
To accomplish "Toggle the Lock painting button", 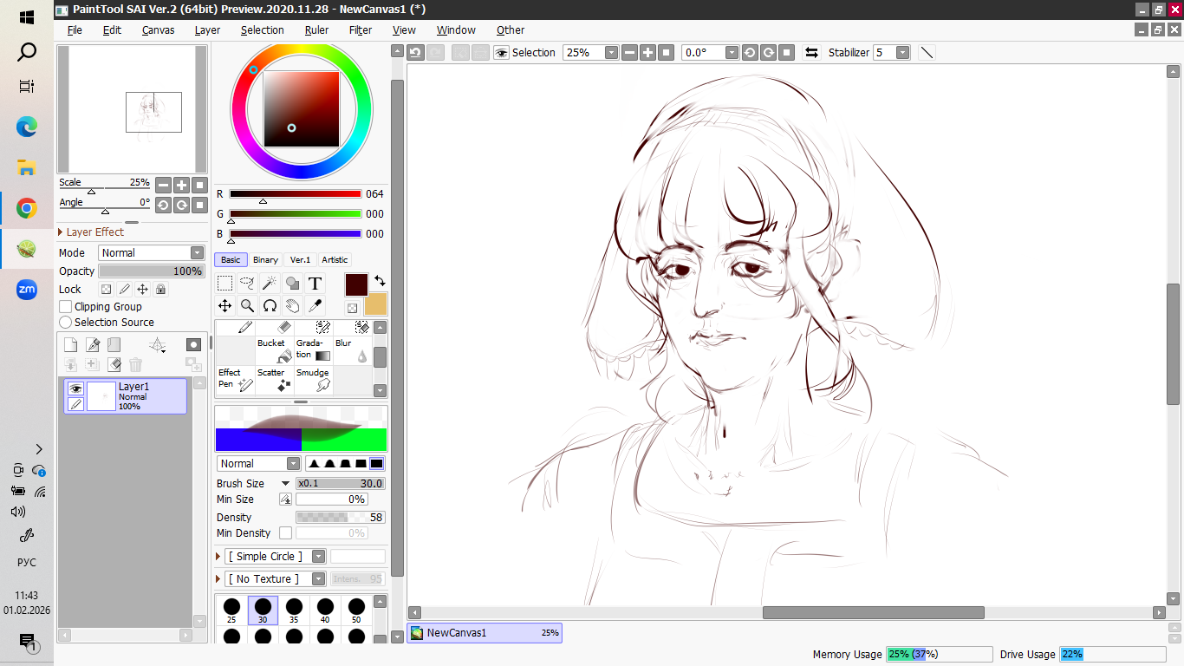I will click(125, 290).
